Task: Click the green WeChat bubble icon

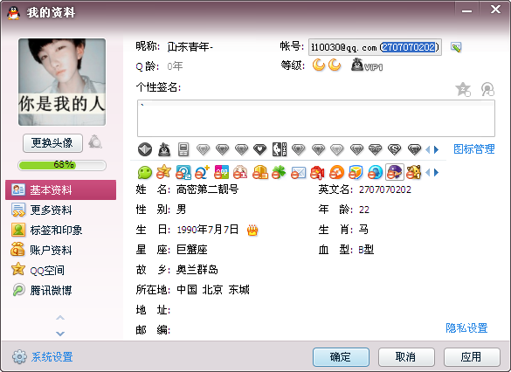Action: [x=145, y=172]
